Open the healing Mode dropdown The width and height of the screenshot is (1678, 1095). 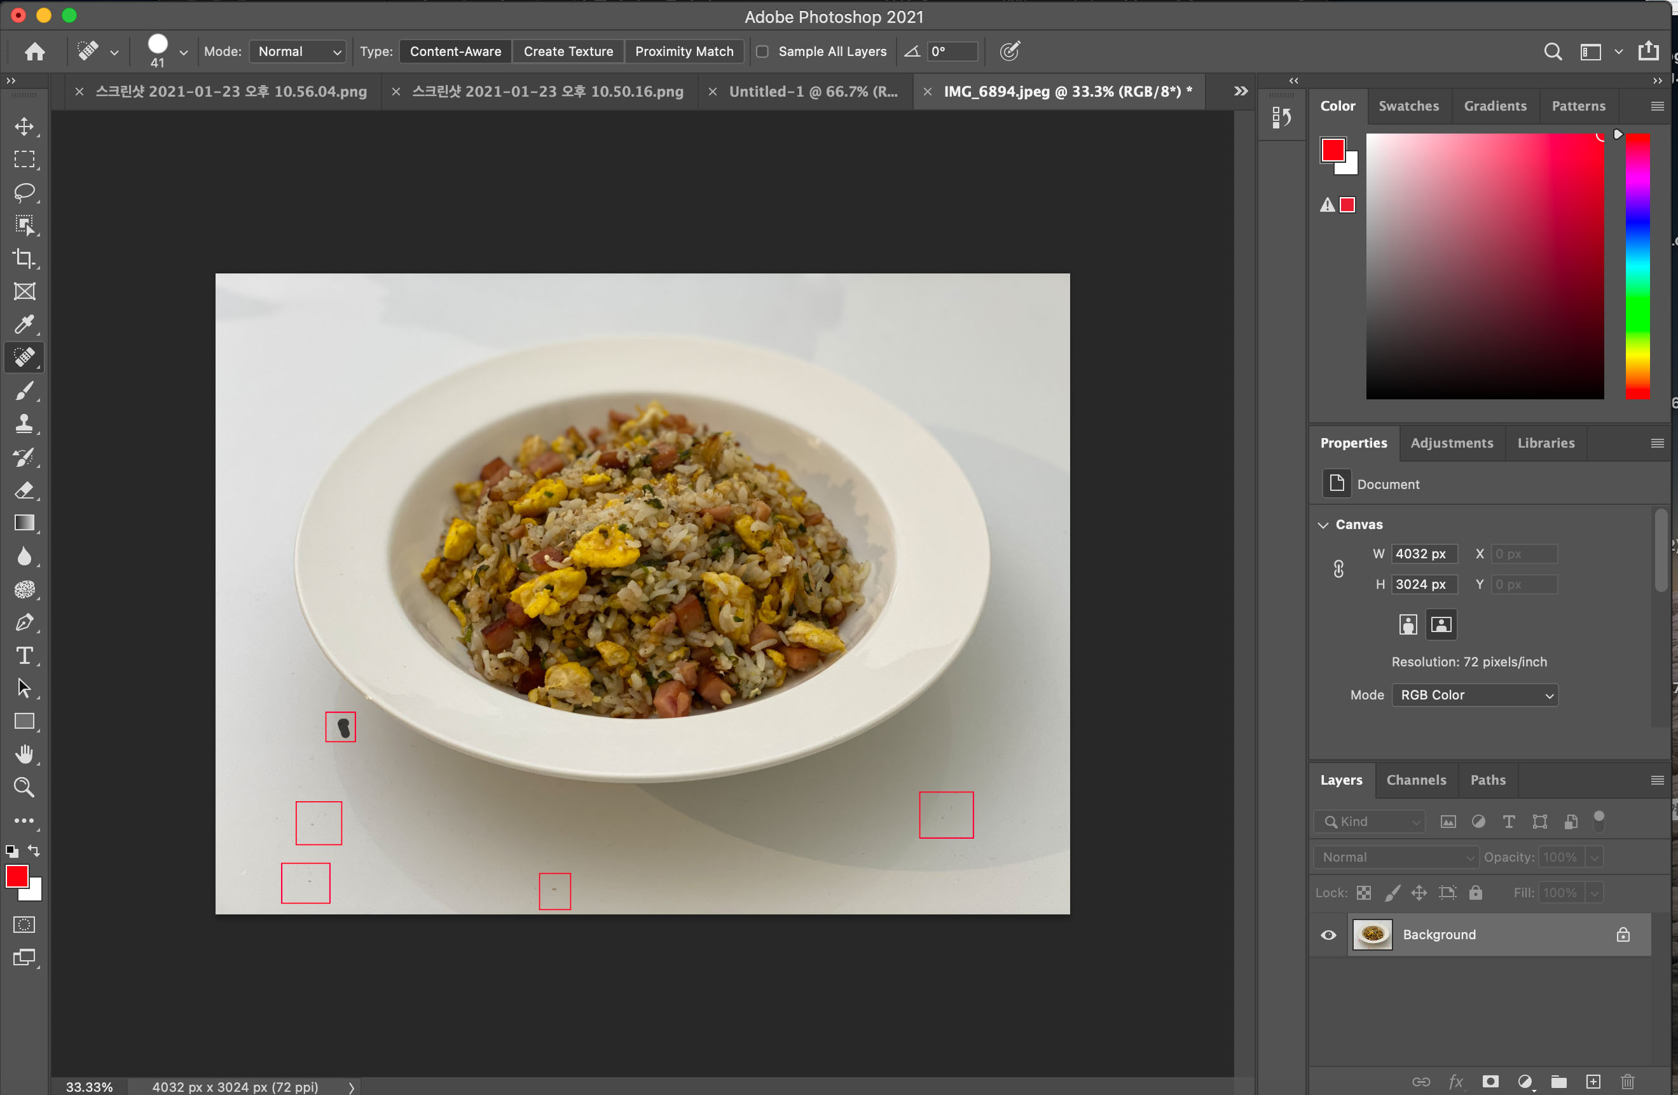(x=298, y=52)
